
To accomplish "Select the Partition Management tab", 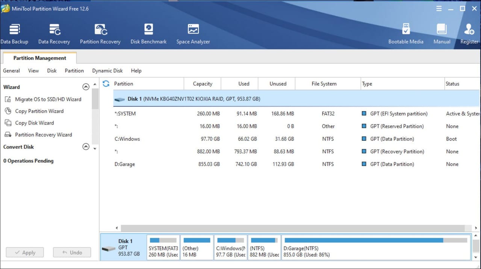I will coord(40,58).
